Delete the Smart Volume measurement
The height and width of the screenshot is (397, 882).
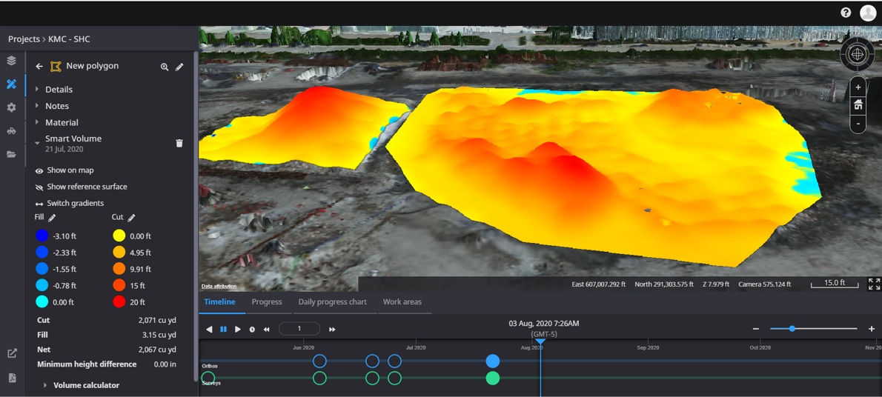pyautogui.click(x=179, y=143)
